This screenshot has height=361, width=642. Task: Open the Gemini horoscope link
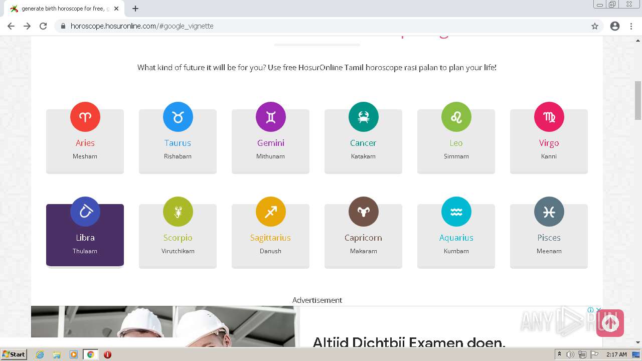271,143
